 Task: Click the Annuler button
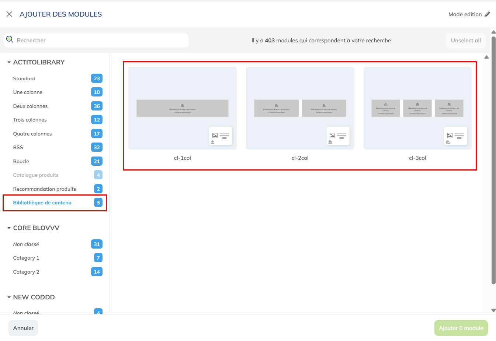[23, 328]
